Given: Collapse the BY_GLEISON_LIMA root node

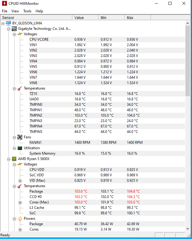Looking at the screenshot, I should (x=3, y=24).
